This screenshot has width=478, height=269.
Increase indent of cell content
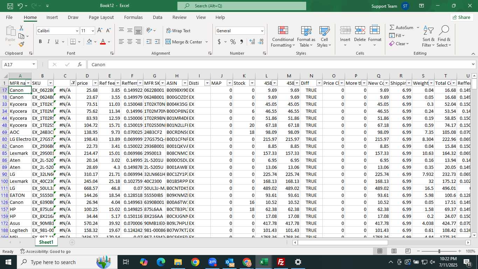click(x=157, y=42)
